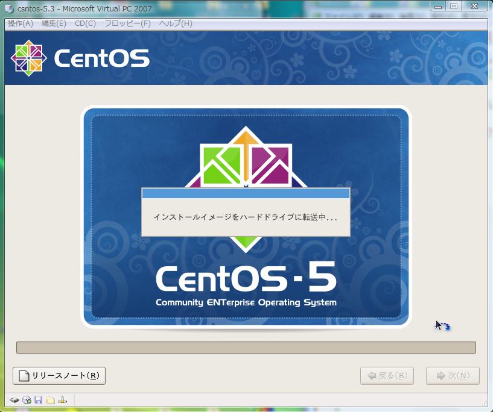
Task: Click the floppy disk icon in status bar
Action: point(39,400)
